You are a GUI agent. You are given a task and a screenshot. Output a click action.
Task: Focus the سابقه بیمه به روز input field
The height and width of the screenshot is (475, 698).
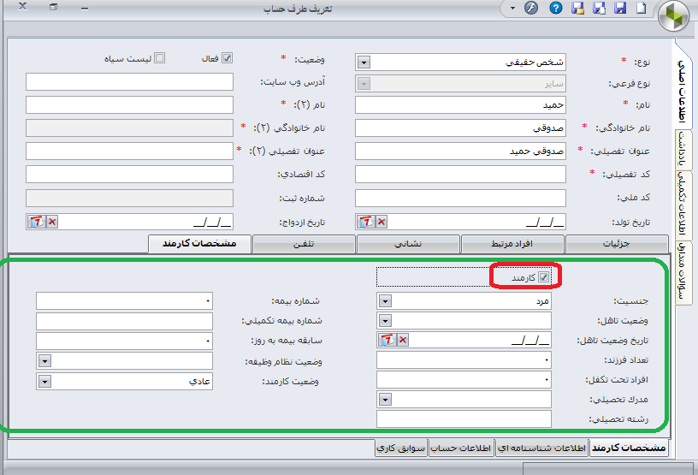124,341
